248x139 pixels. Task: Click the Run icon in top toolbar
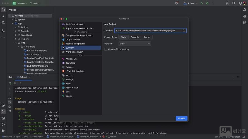202,3
